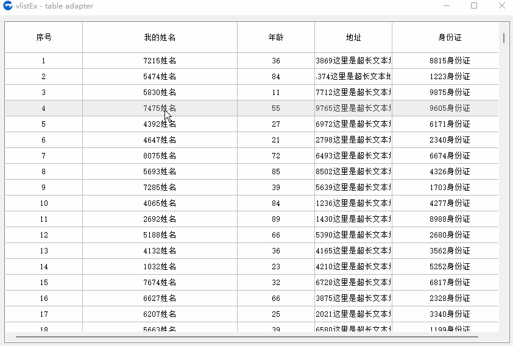
Task: Select the cell 7215姓名
Action: coord(160,60)
